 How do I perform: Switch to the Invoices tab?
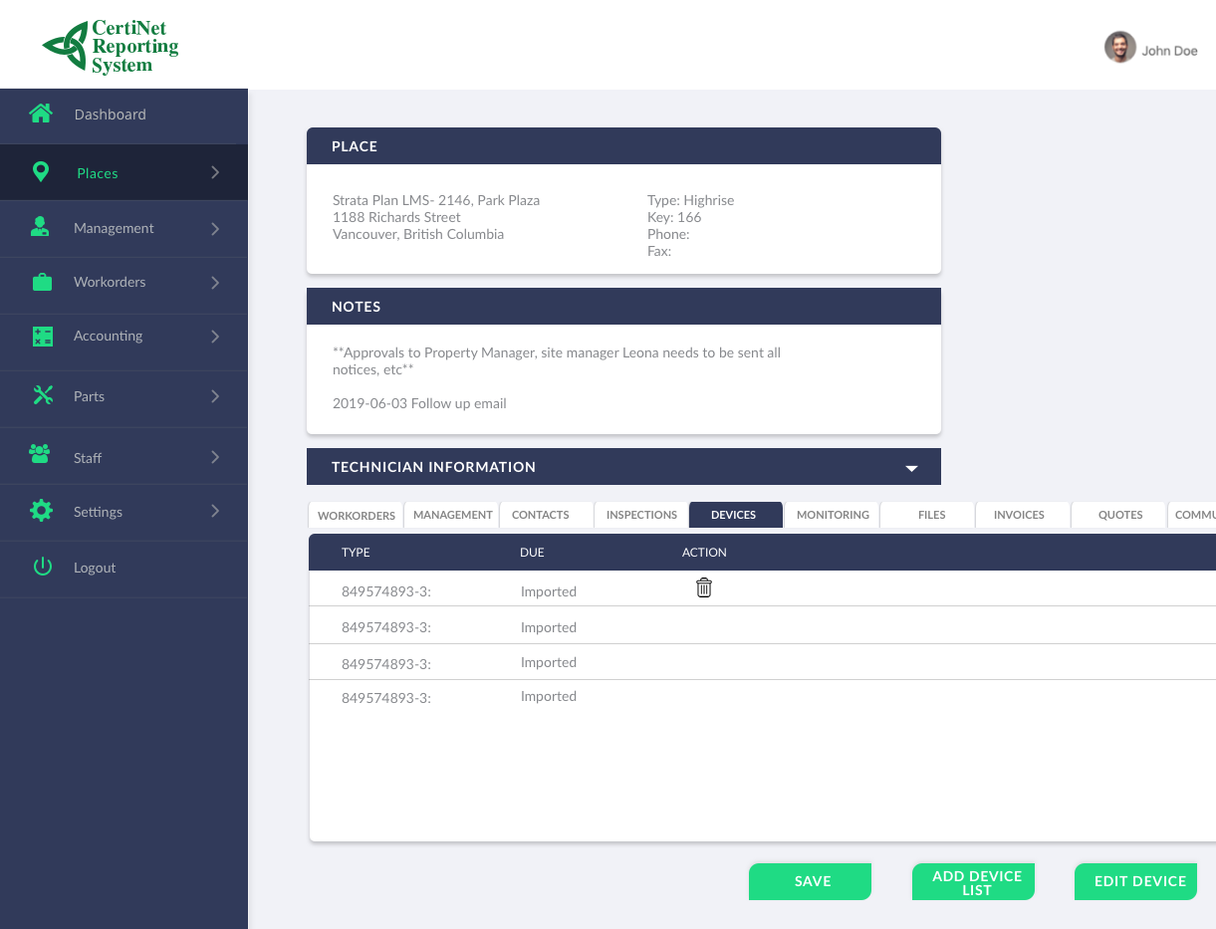1019,515
